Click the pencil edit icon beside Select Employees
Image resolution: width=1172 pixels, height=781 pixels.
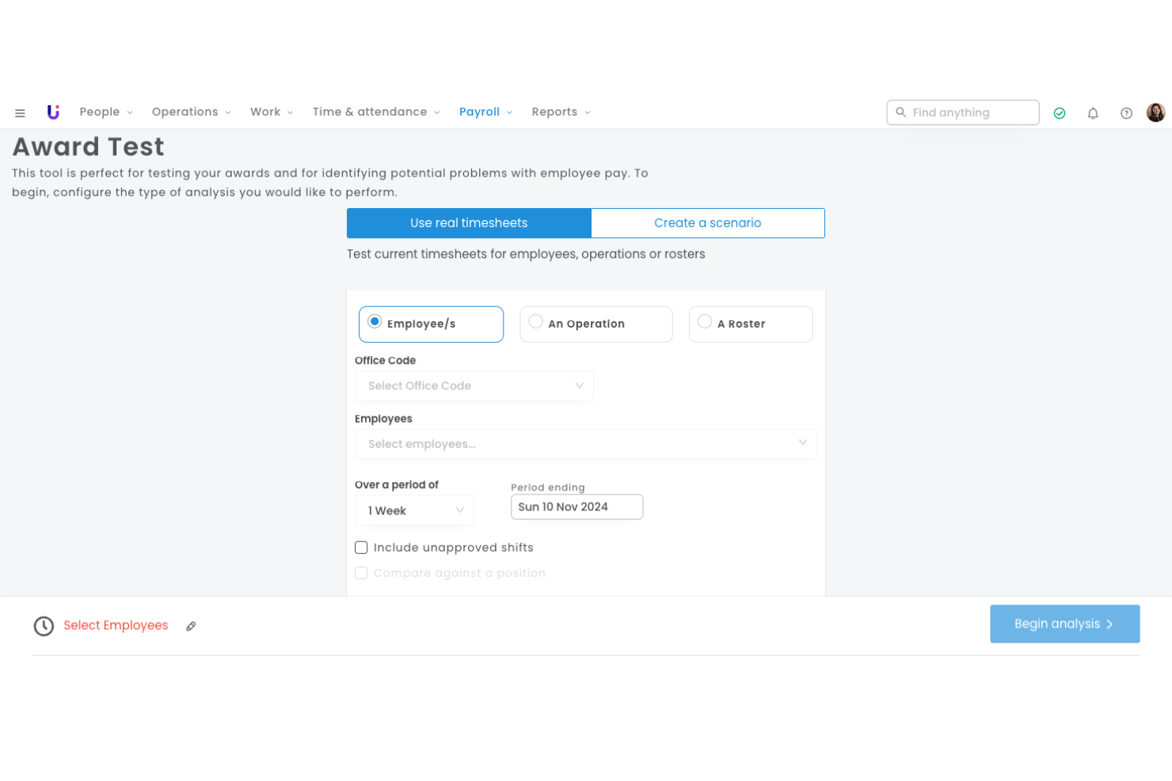[x=191, y=626]
